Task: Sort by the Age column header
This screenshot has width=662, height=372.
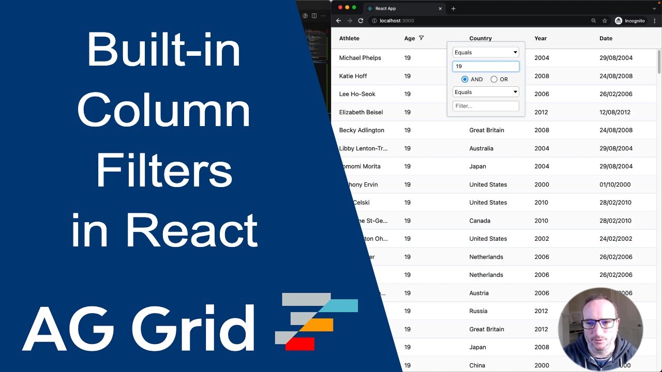Action: (x=410, y=38)
